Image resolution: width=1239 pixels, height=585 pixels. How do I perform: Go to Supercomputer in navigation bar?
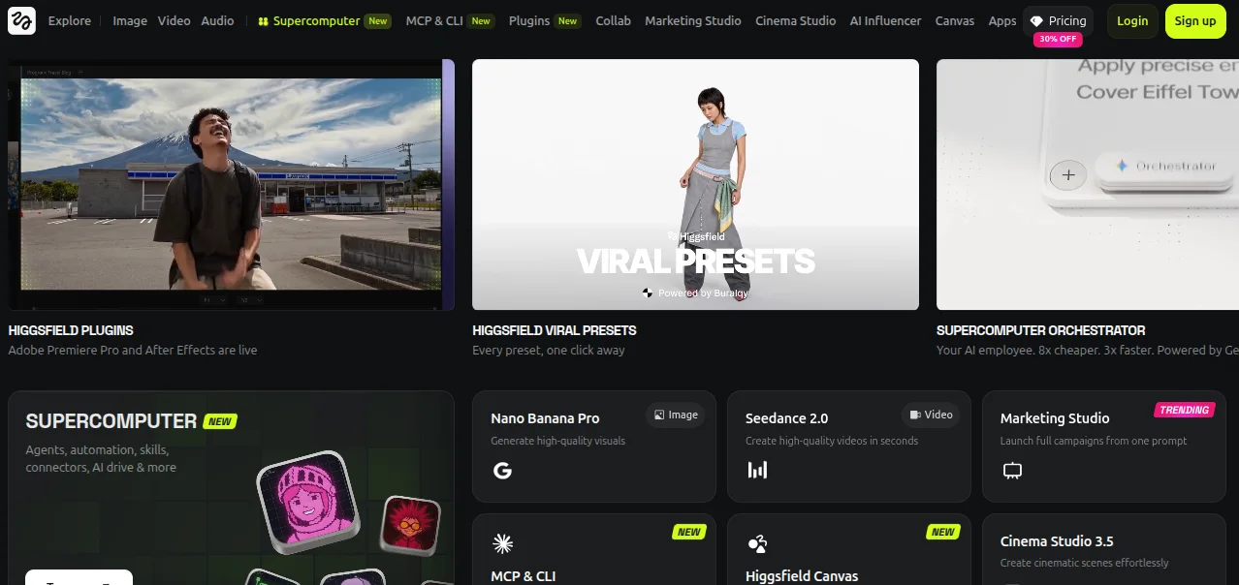tap(325, 20)
